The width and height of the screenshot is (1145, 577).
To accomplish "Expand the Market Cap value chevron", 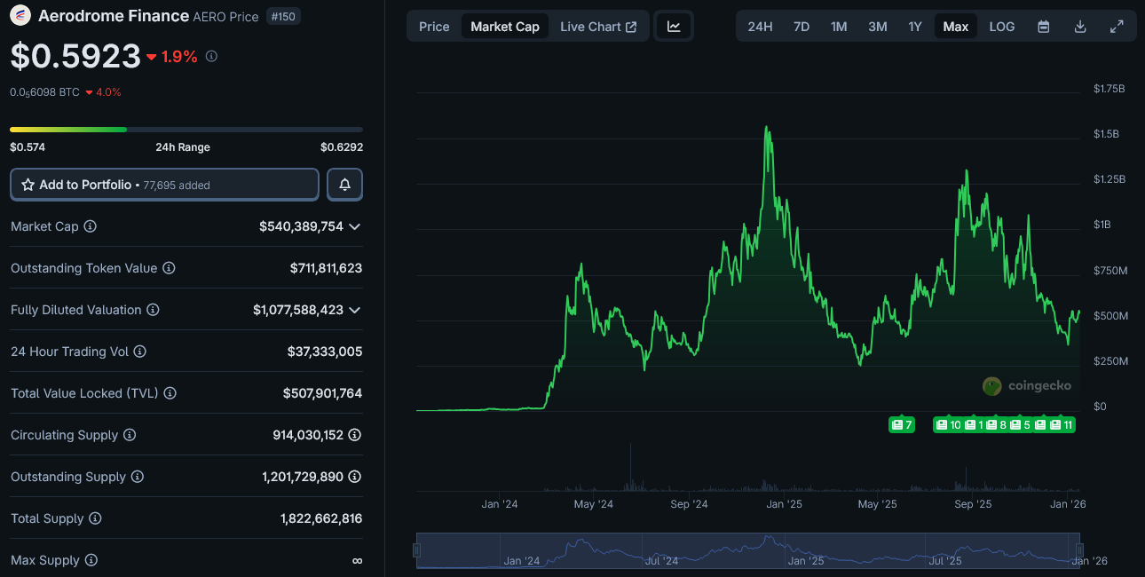I will tap(354, 226).
